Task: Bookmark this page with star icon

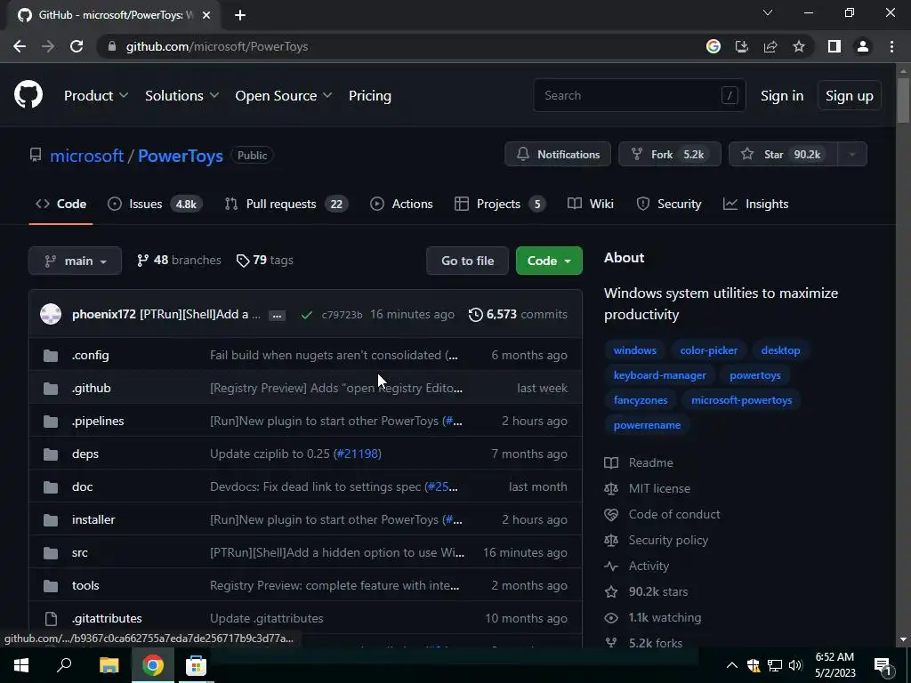Action: point(799,46)
